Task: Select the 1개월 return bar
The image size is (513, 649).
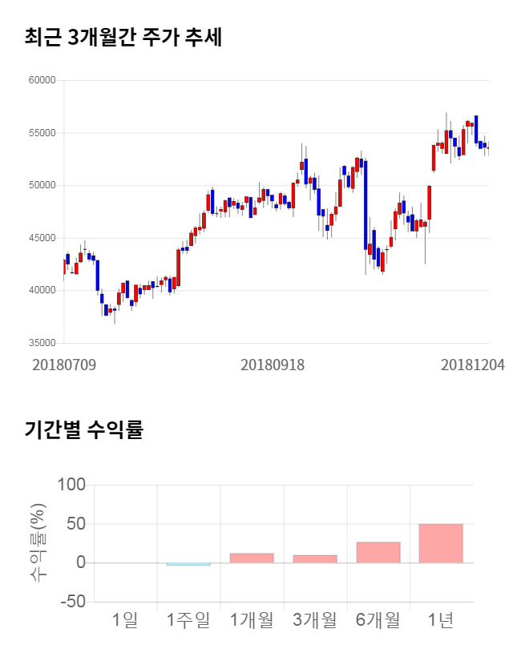Action: (251, 558)
